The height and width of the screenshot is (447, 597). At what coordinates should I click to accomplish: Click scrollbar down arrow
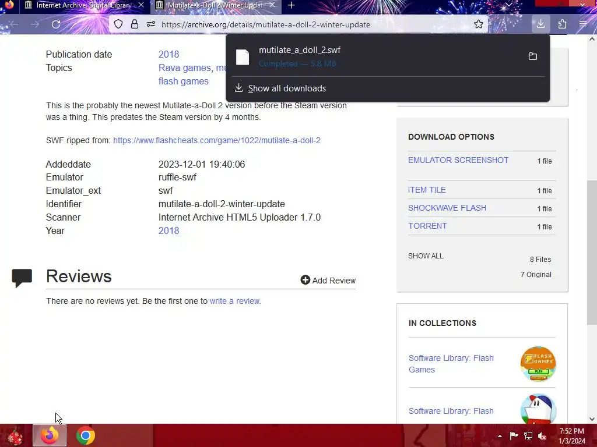[592, 419]
